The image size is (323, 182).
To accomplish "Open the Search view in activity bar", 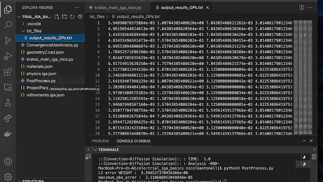I will 8,25.
